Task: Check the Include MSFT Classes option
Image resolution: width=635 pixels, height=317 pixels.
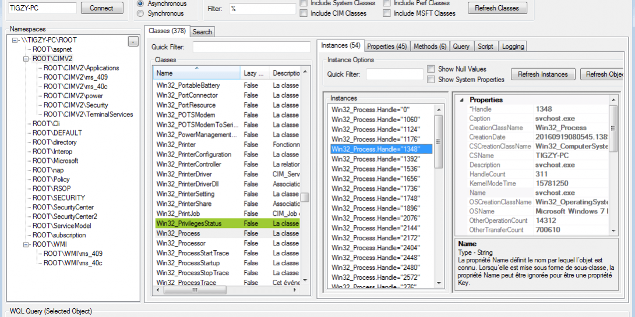Action: [387, 13]
